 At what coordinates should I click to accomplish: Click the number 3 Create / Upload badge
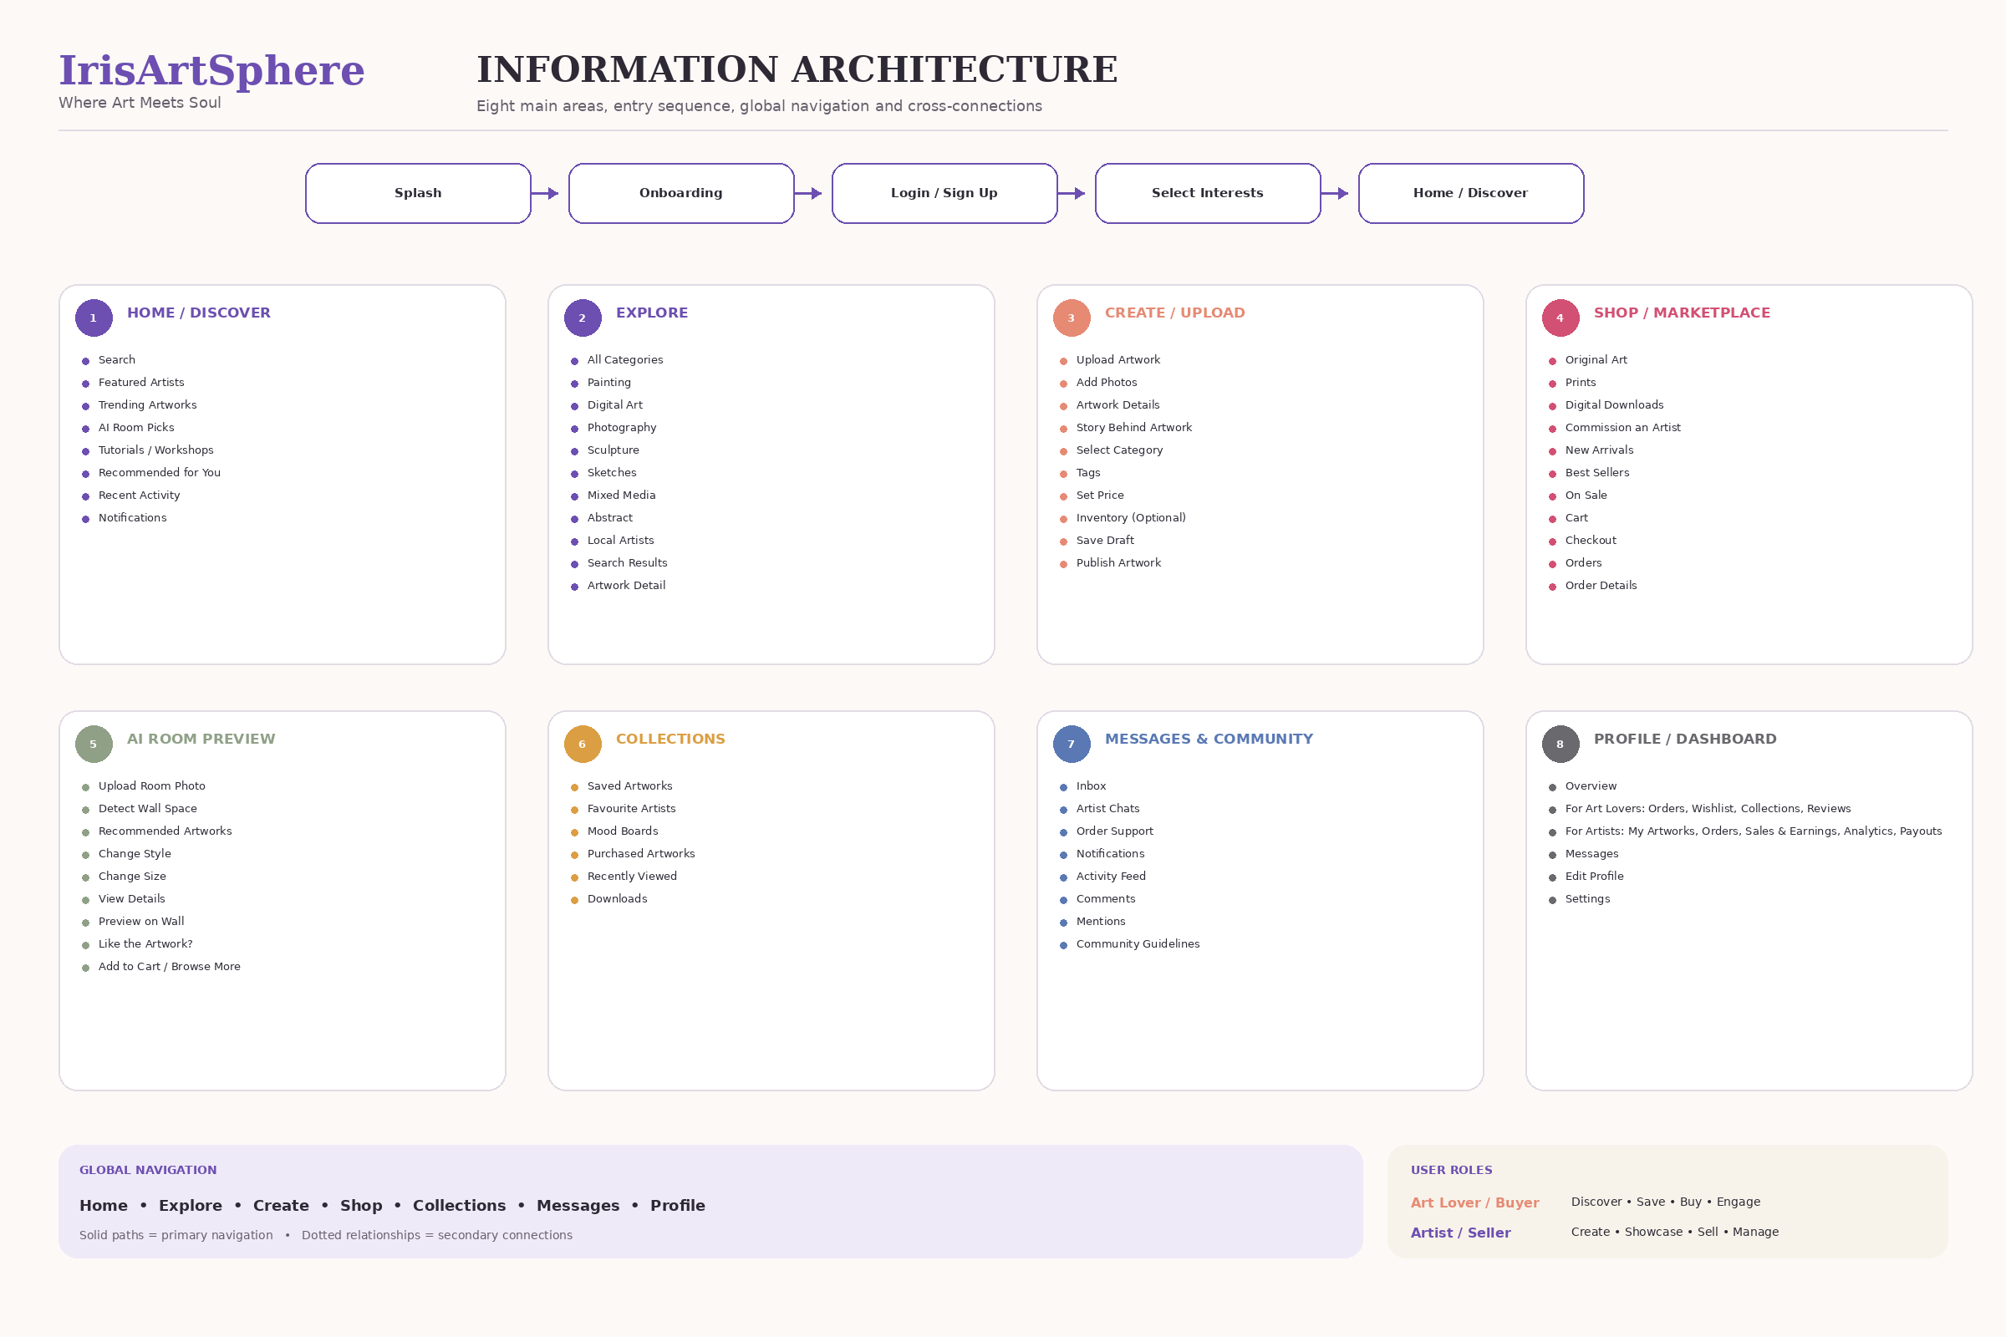1072,318
